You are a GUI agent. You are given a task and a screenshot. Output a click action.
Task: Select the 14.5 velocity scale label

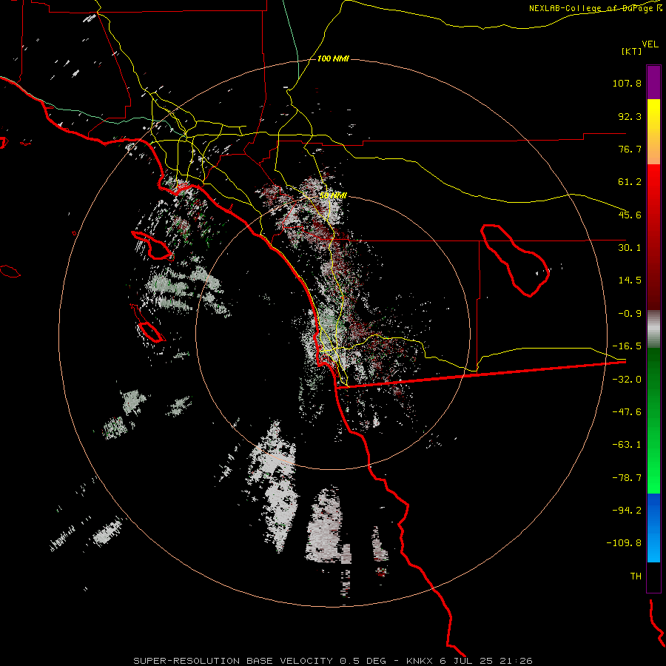[x=630, y=280]
